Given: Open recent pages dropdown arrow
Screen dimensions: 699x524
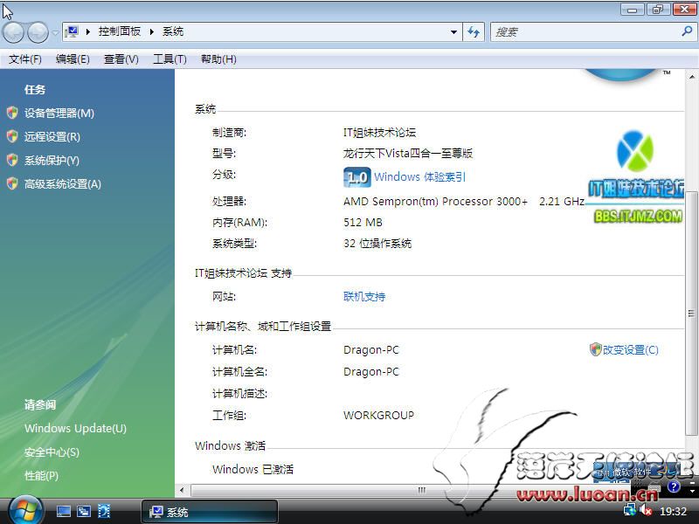Looking at the screenshot, I should pyautogui.click(x=55, y=32).
